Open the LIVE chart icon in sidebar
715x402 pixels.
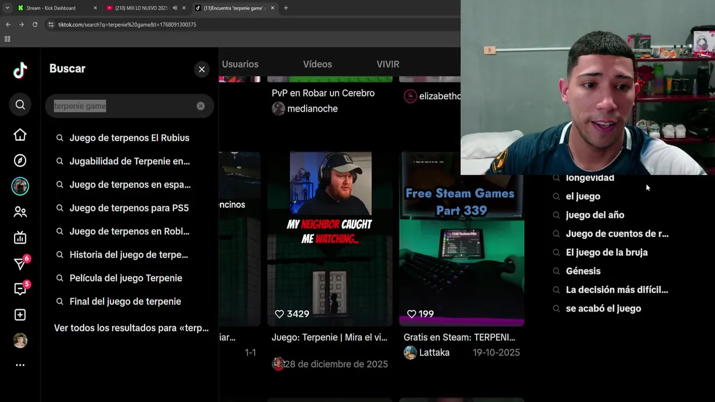click(x=20, y=238)
